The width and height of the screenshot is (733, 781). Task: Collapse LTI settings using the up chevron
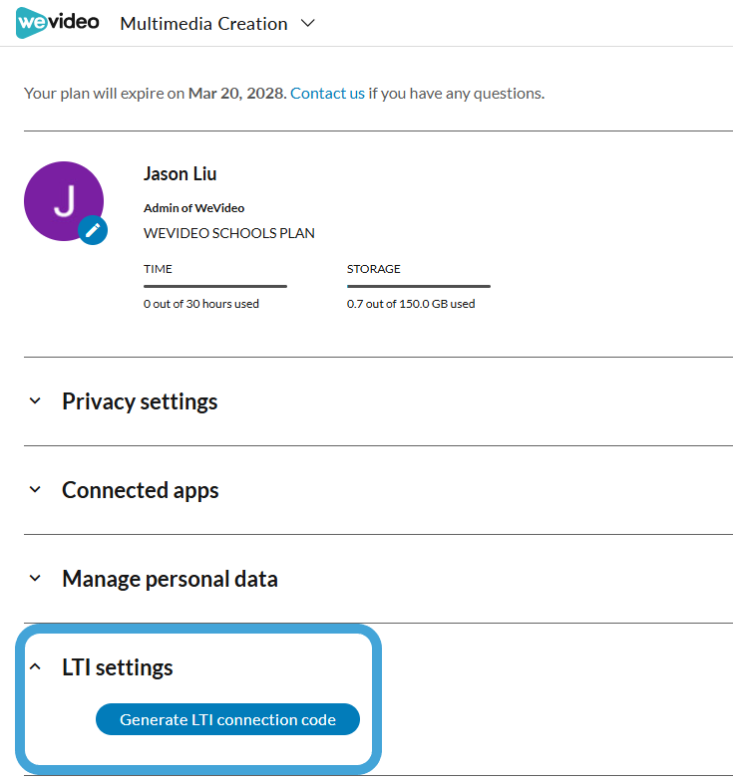(x=35, y=666)
